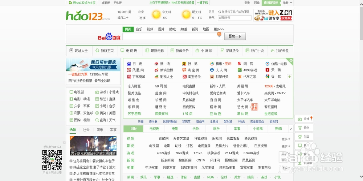Open 天猫 site link
The width and height of the screenshot is (363, 181).
coord(273,70)
